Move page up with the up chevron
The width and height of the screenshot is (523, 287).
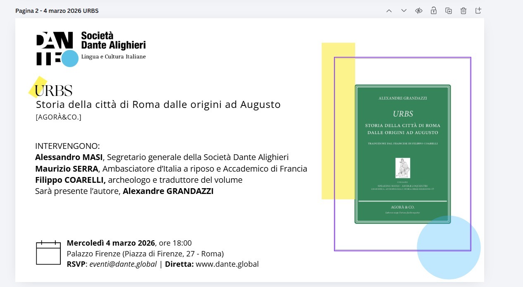coord(389,11)
